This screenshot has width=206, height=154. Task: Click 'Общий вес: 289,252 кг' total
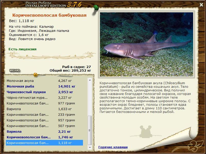pyautogui.click(x=70, y=70)
